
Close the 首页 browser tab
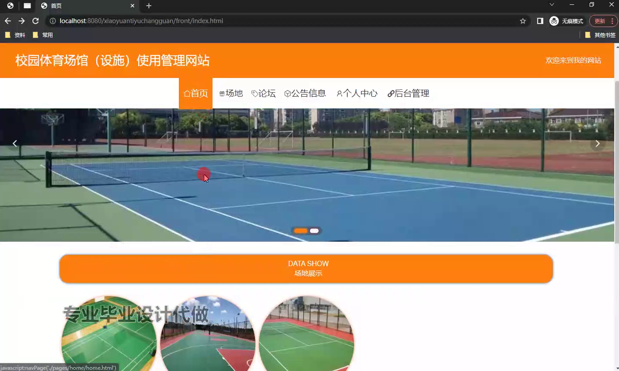point(132,6)
